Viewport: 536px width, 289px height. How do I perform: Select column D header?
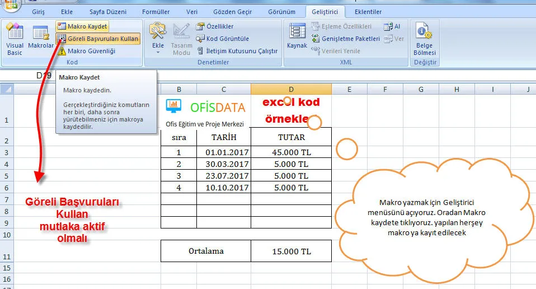point(291,89)
